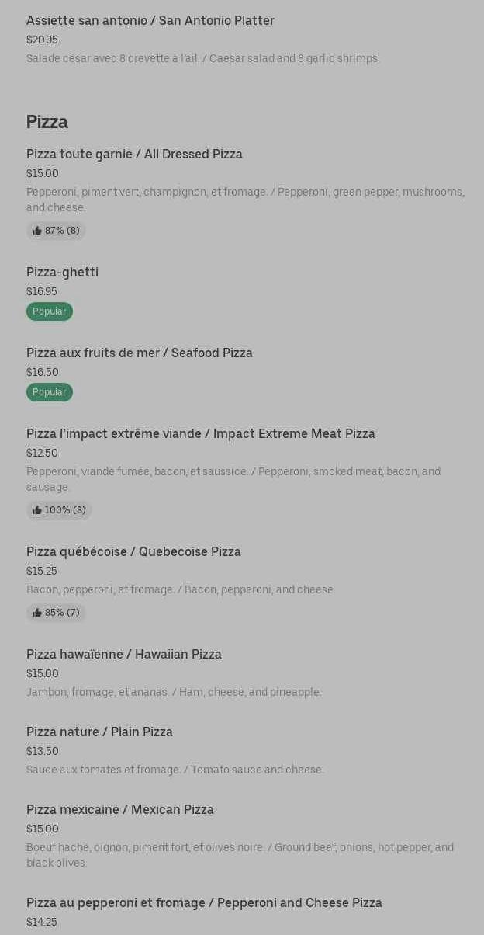Choose the Hawaiian Pizza item
Image resolution: width=484 pixels, height=935 pixels.
pos(124,655)
